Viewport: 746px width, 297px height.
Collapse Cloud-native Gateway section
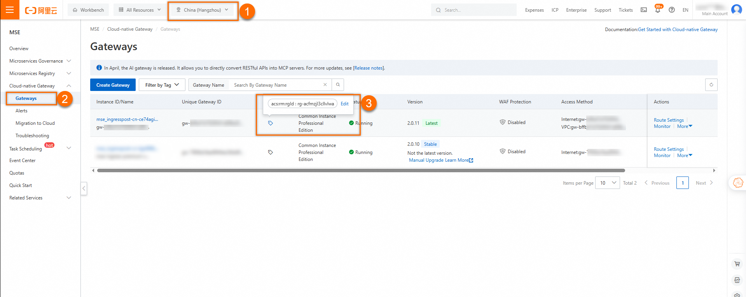69,86
